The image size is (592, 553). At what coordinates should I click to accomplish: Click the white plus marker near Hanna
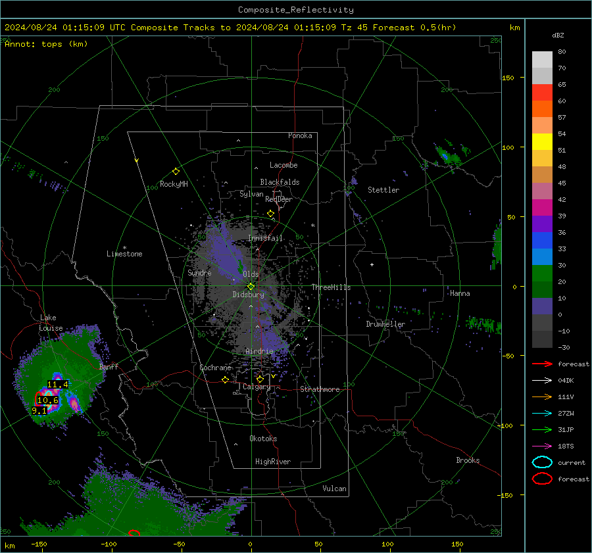click(372, 264)
